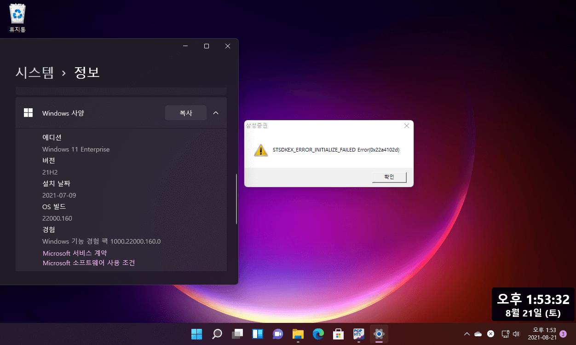Click the OneDrive cloud tray icon
This screenshot has height=345, width=576.
click(x=478, y=334)
